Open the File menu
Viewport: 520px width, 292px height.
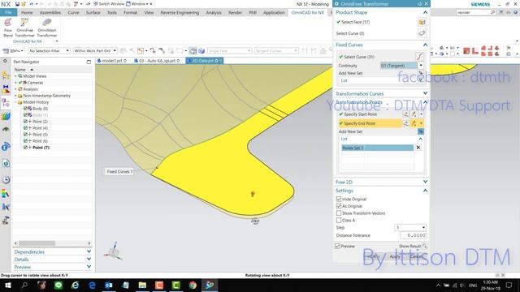coord(9,13)
